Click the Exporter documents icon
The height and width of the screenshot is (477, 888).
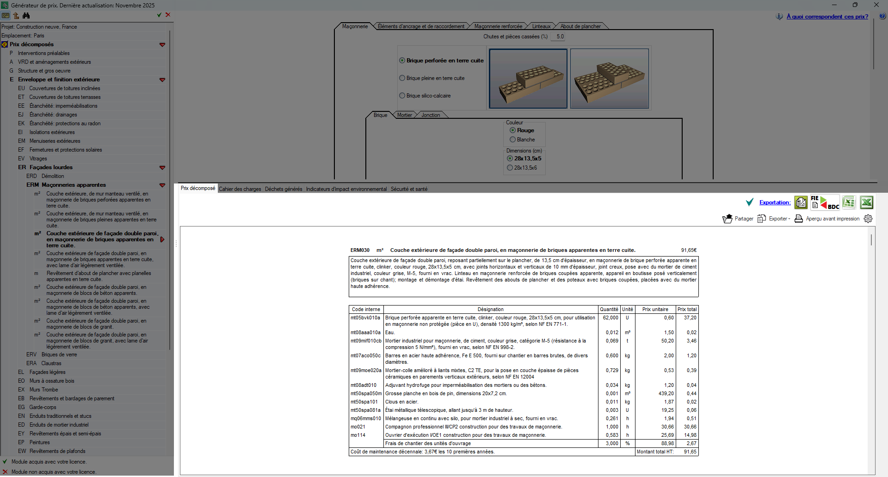pyautogui.click(x=762, y=219)
